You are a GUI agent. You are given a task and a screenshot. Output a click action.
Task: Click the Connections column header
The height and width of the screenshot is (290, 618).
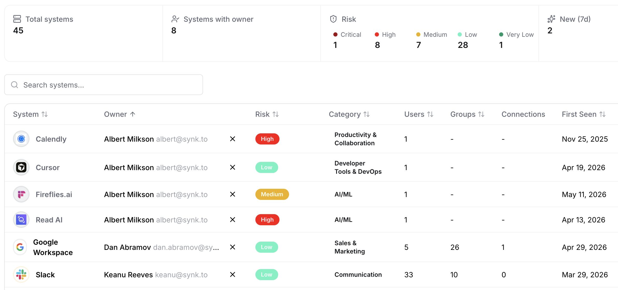click(x=523, y=114)
